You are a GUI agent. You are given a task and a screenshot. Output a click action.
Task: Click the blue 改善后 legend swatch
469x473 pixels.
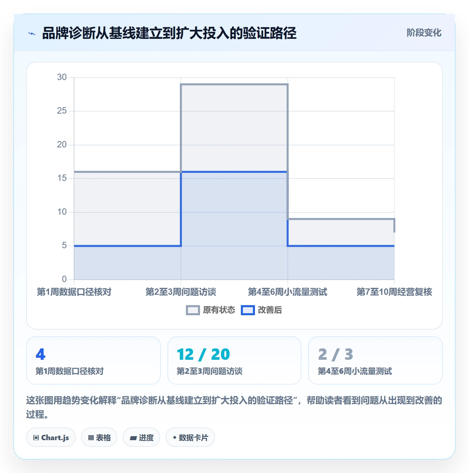pos(248,310)
